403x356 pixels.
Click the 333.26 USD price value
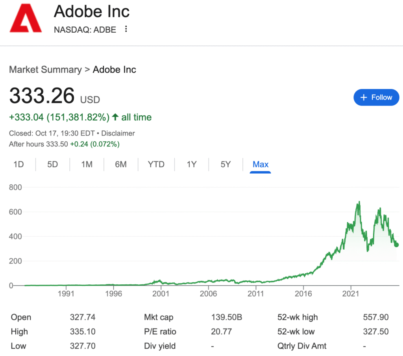42,96
